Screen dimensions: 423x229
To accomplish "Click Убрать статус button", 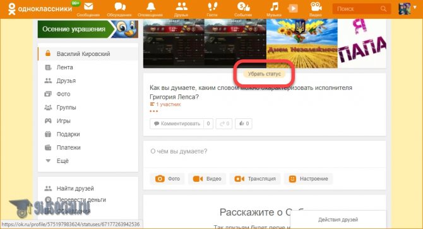I will (265, 74).
